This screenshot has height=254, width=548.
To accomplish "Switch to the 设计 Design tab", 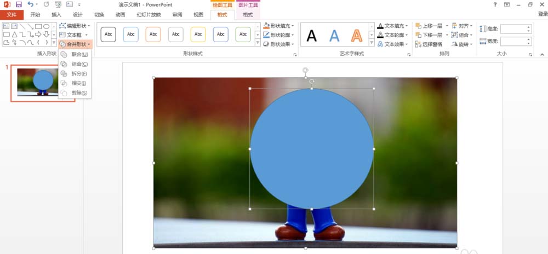I will coord(78,15).
